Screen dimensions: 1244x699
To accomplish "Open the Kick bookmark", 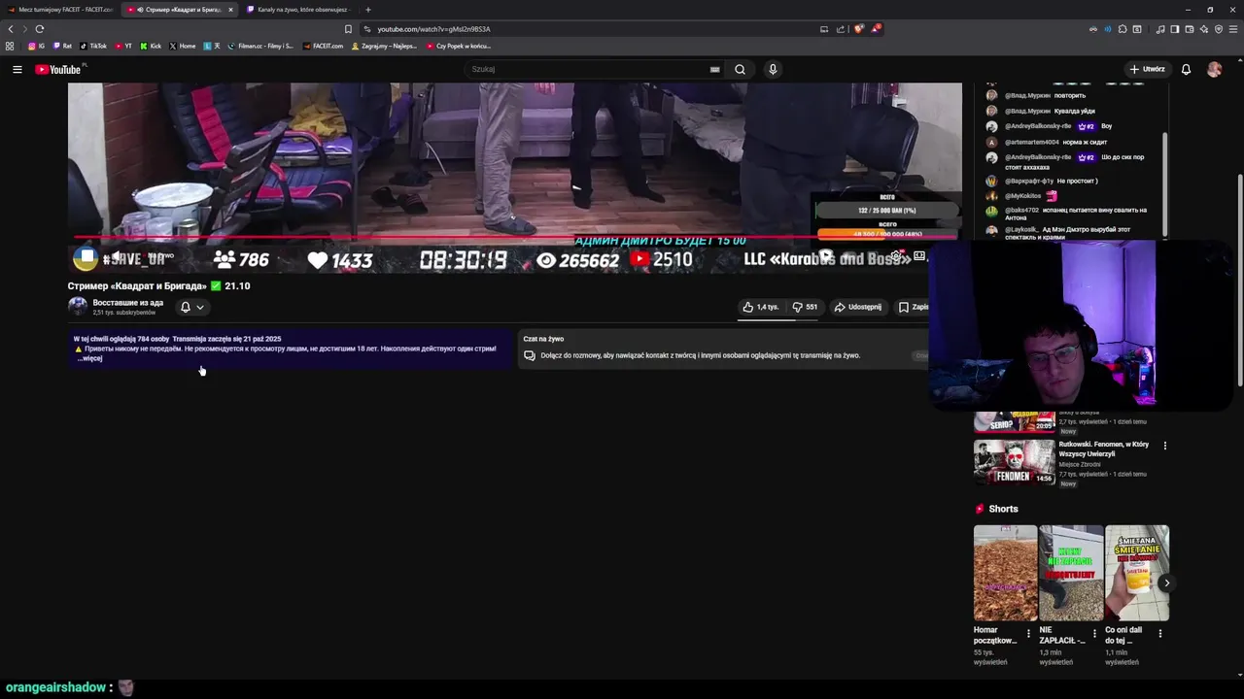I will click(x=151, y=46).
